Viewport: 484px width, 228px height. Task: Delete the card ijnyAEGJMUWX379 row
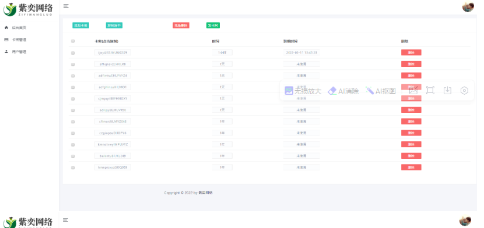pyautogui.click(x=411, y=52)
